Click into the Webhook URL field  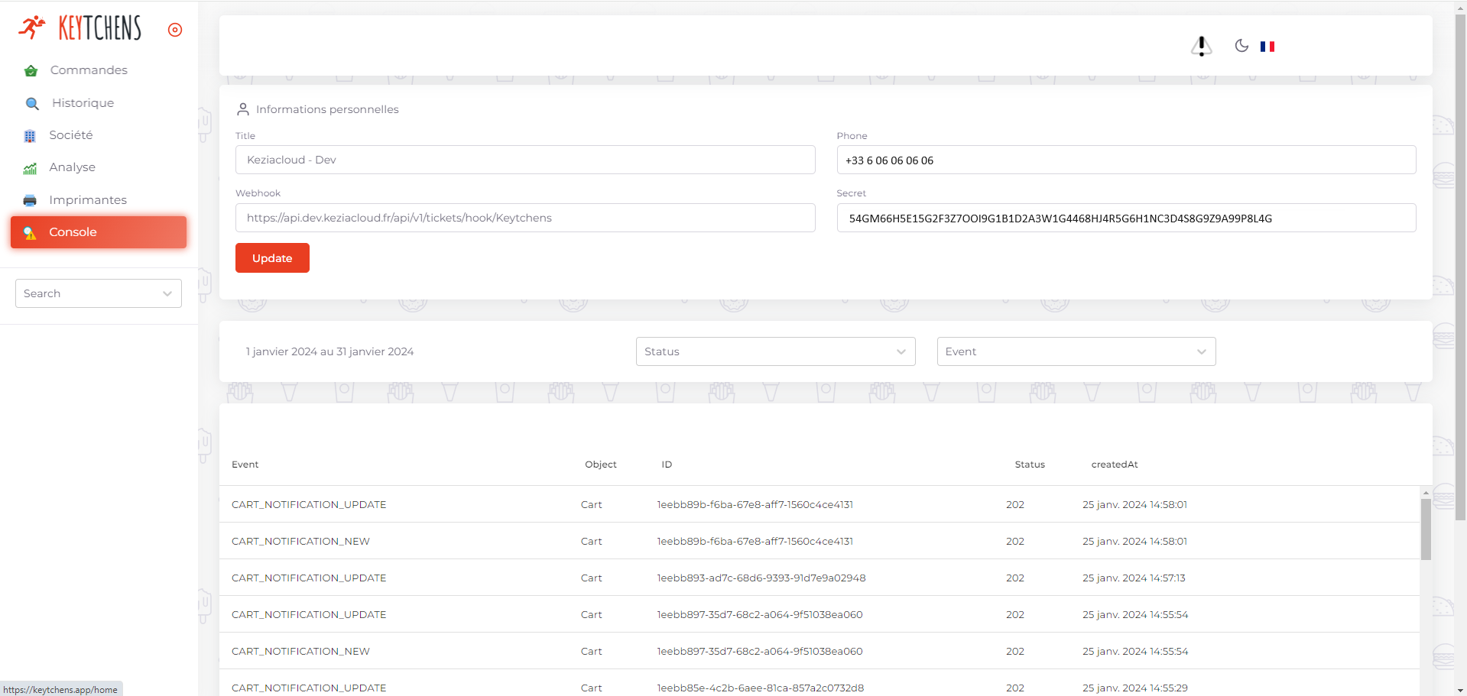coord(525,218)
